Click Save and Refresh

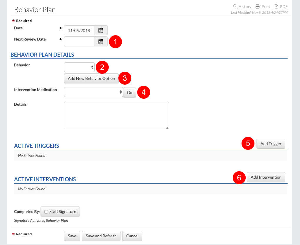101,236
